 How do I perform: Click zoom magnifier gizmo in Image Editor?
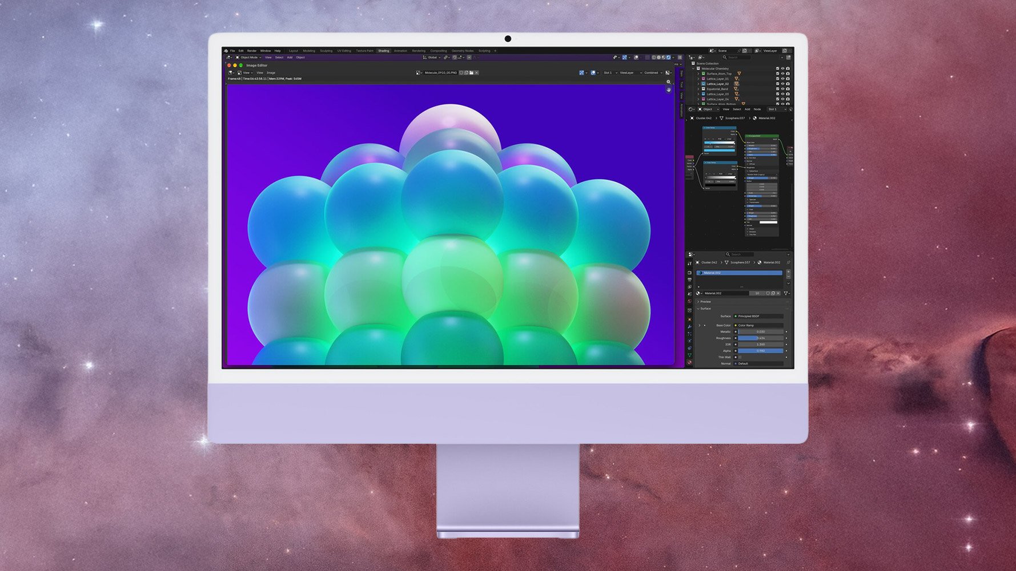coord(669,82)
